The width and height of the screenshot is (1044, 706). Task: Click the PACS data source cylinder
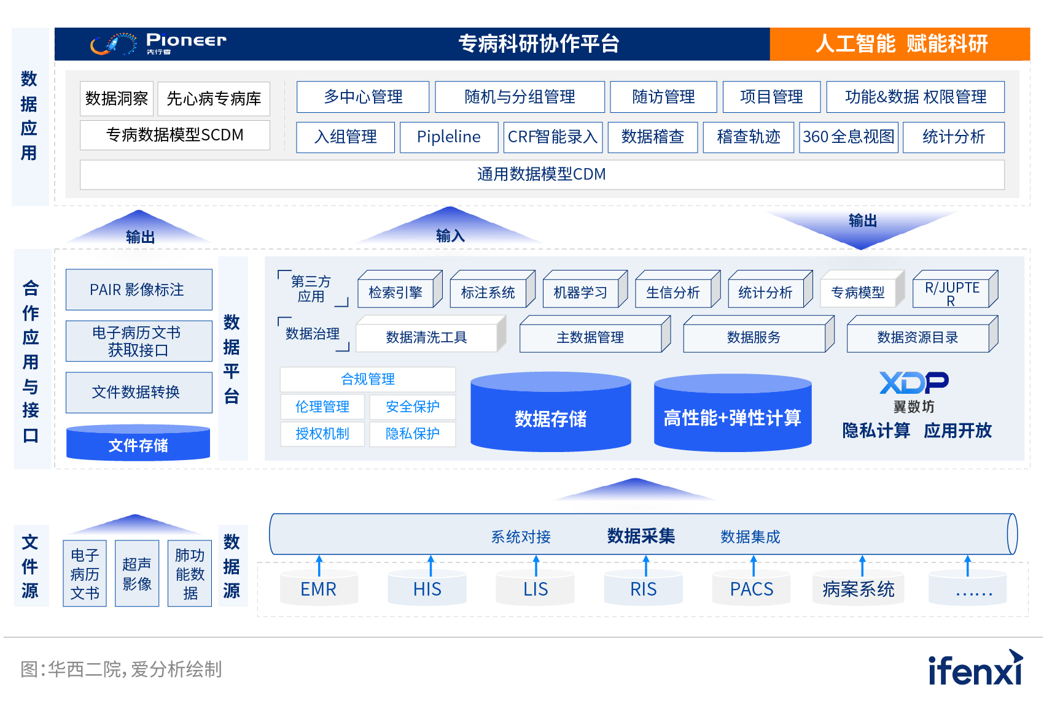[751, 588]
